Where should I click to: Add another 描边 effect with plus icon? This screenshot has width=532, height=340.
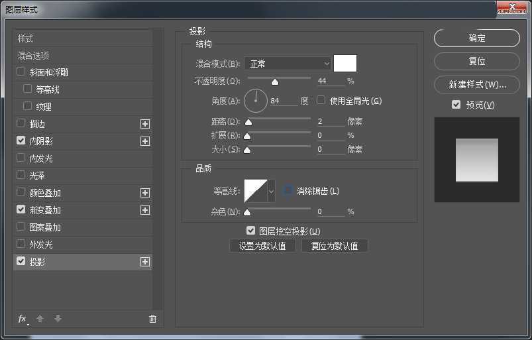pos(145,124)
